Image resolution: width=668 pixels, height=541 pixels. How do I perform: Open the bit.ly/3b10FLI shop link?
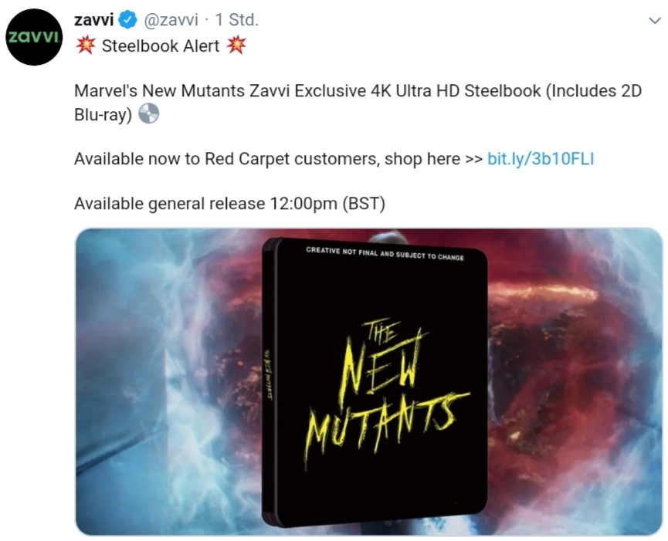(x=541, y=158)
